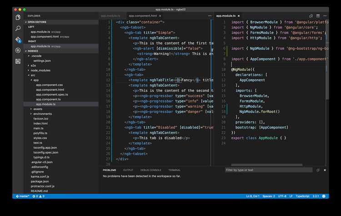
Task: Close the app.component.html tab
Action: 160,16
